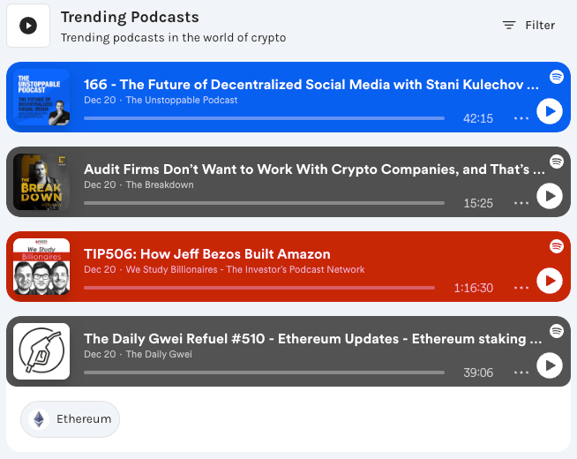Seek on TIP506 progress bar
Screen dimensions: 577x459
pos(259,288)
